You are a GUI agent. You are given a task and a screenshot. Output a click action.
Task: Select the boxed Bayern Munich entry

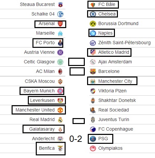point(42,91)
